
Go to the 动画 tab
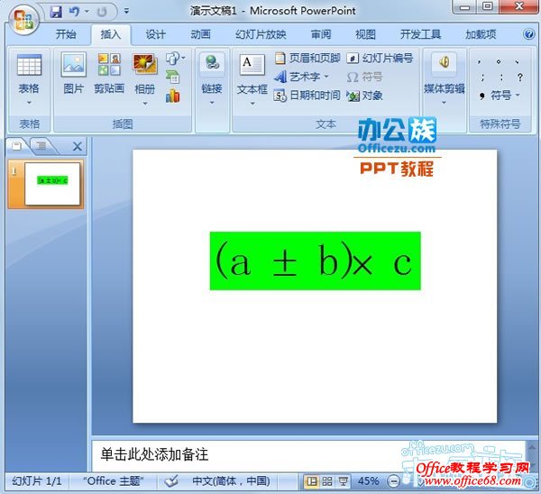coord(200,34)
